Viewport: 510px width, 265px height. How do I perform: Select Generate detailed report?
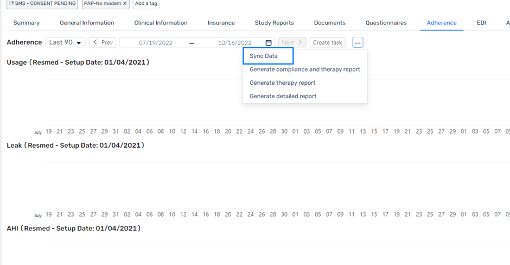click(283, 96)
